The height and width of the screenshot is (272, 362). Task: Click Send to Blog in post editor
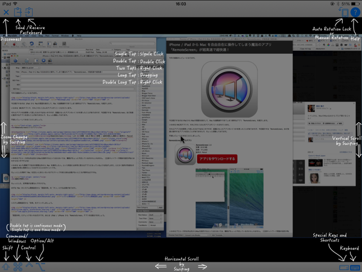pos(16,62)
